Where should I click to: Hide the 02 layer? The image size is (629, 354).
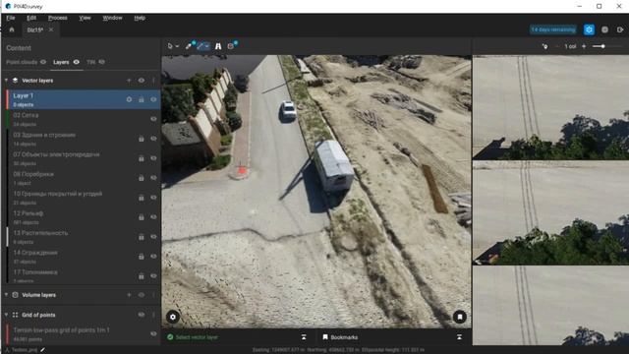pyautogui.click(x=153, y=119)
